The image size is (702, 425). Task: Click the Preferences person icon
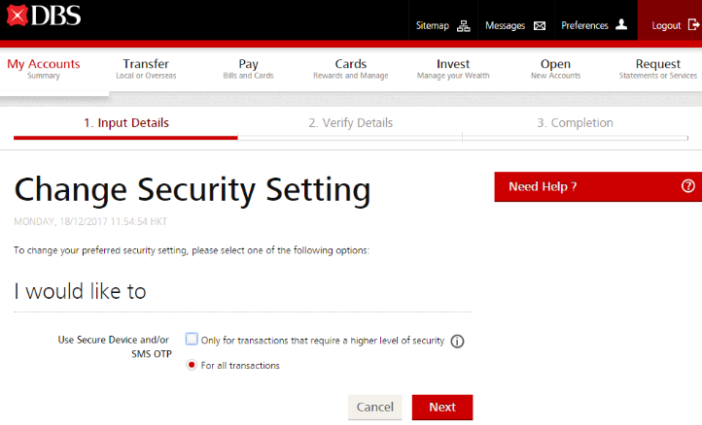click(x=621, y=25)
